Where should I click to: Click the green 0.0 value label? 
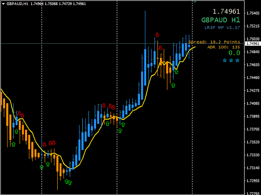[x=234, y=53]
